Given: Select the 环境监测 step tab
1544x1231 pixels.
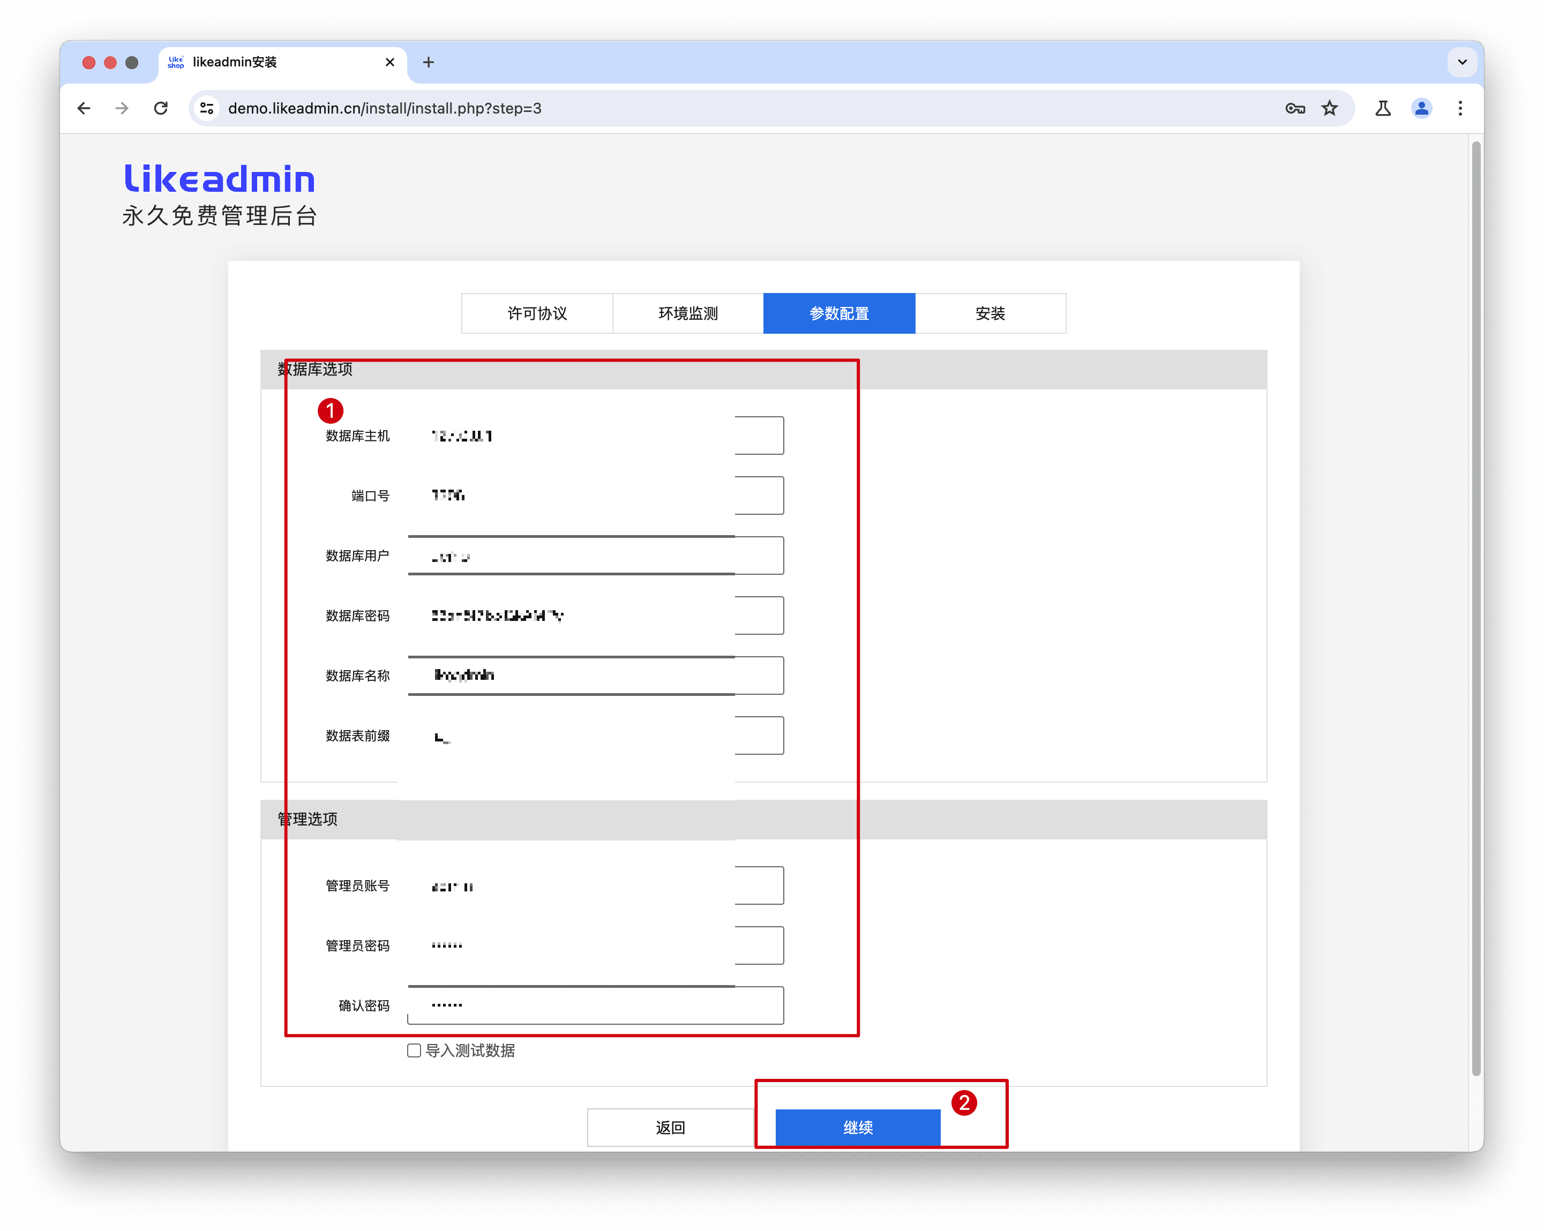Looking at the screenshot, I should 688,313.
